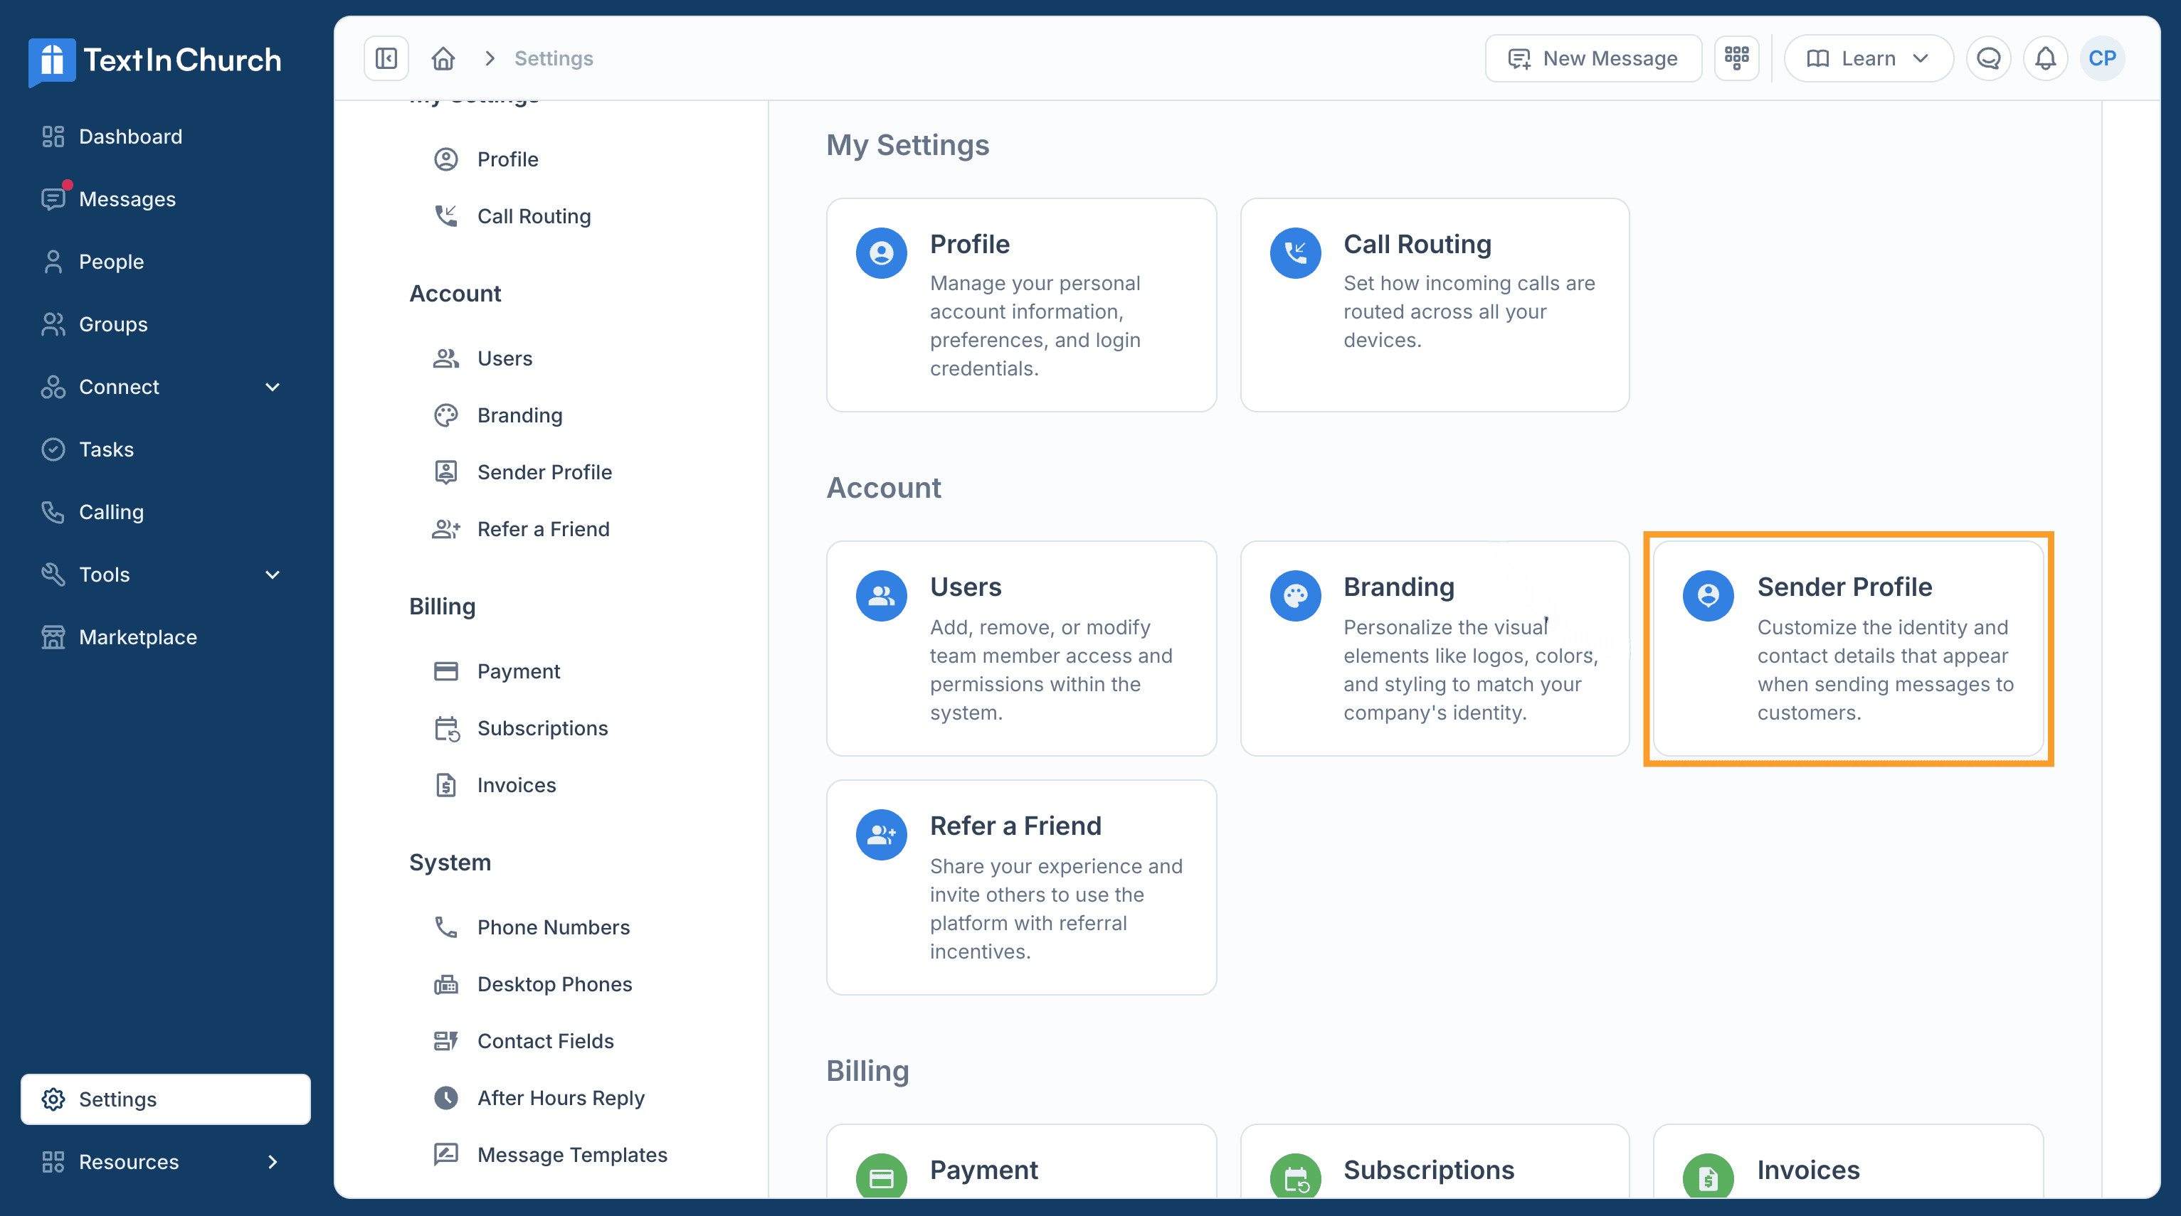
Task: Open the notifications bell
Action: coord(2044,58)
